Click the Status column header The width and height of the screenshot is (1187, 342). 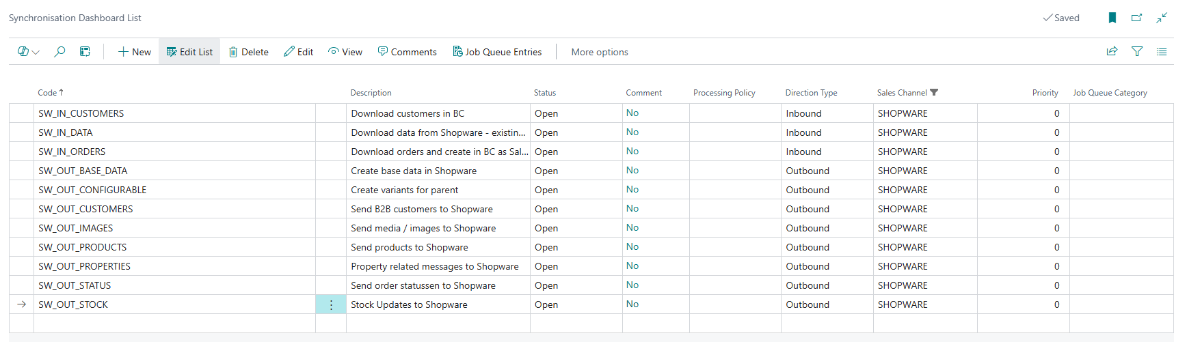point(545,93)
